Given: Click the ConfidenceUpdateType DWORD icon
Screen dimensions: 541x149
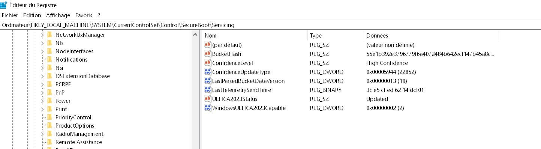Looking at the screenshot, I should click(208, 72).
